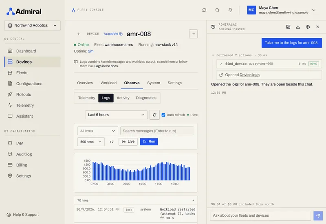The width and height of the screenshot is (326, 224).
Task: Expand the find_device action row
Action: click(x=269, y=64)
